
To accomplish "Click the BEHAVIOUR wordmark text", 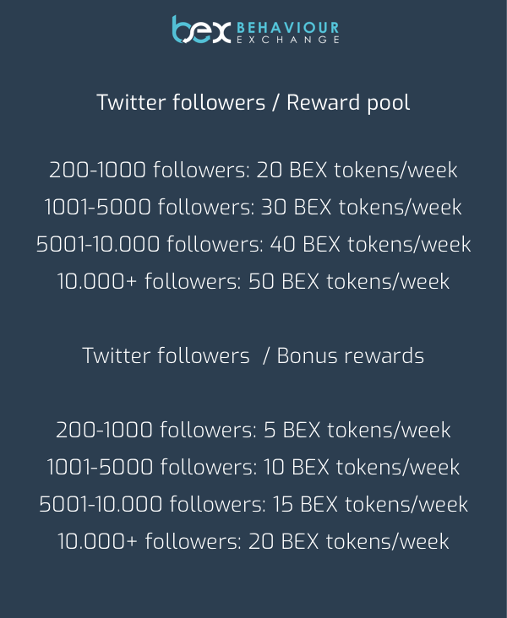I will point(287,28).
